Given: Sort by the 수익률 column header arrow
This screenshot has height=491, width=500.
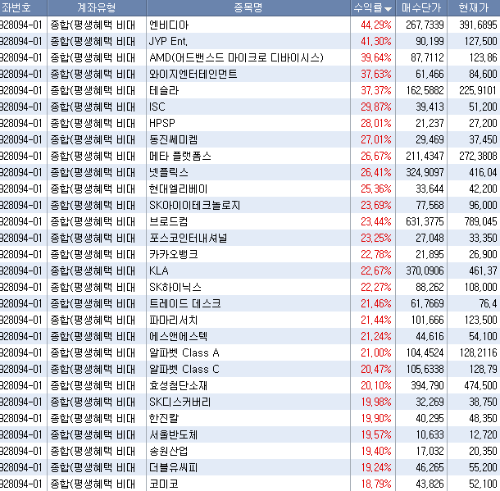Looking at the screenshot, I should [388, 9].
